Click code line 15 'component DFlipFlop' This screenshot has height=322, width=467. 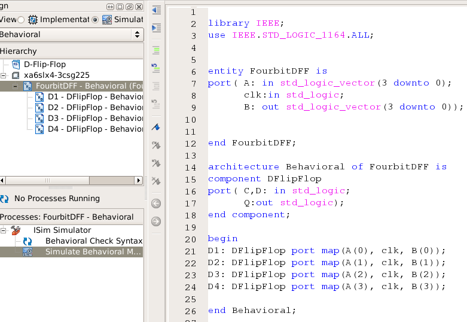pyautogui.click(x=264, y=178)
